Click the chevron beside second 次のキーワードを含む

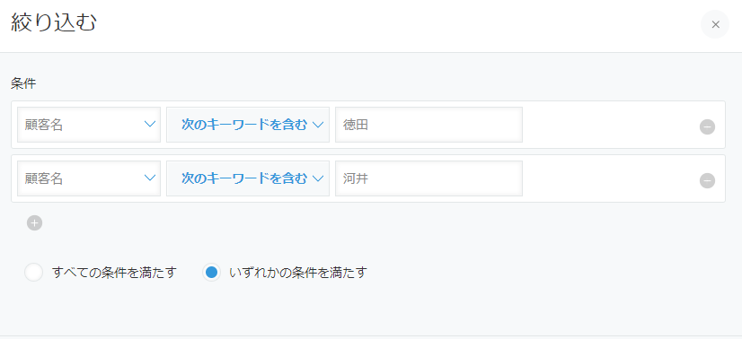click(317, 178)
